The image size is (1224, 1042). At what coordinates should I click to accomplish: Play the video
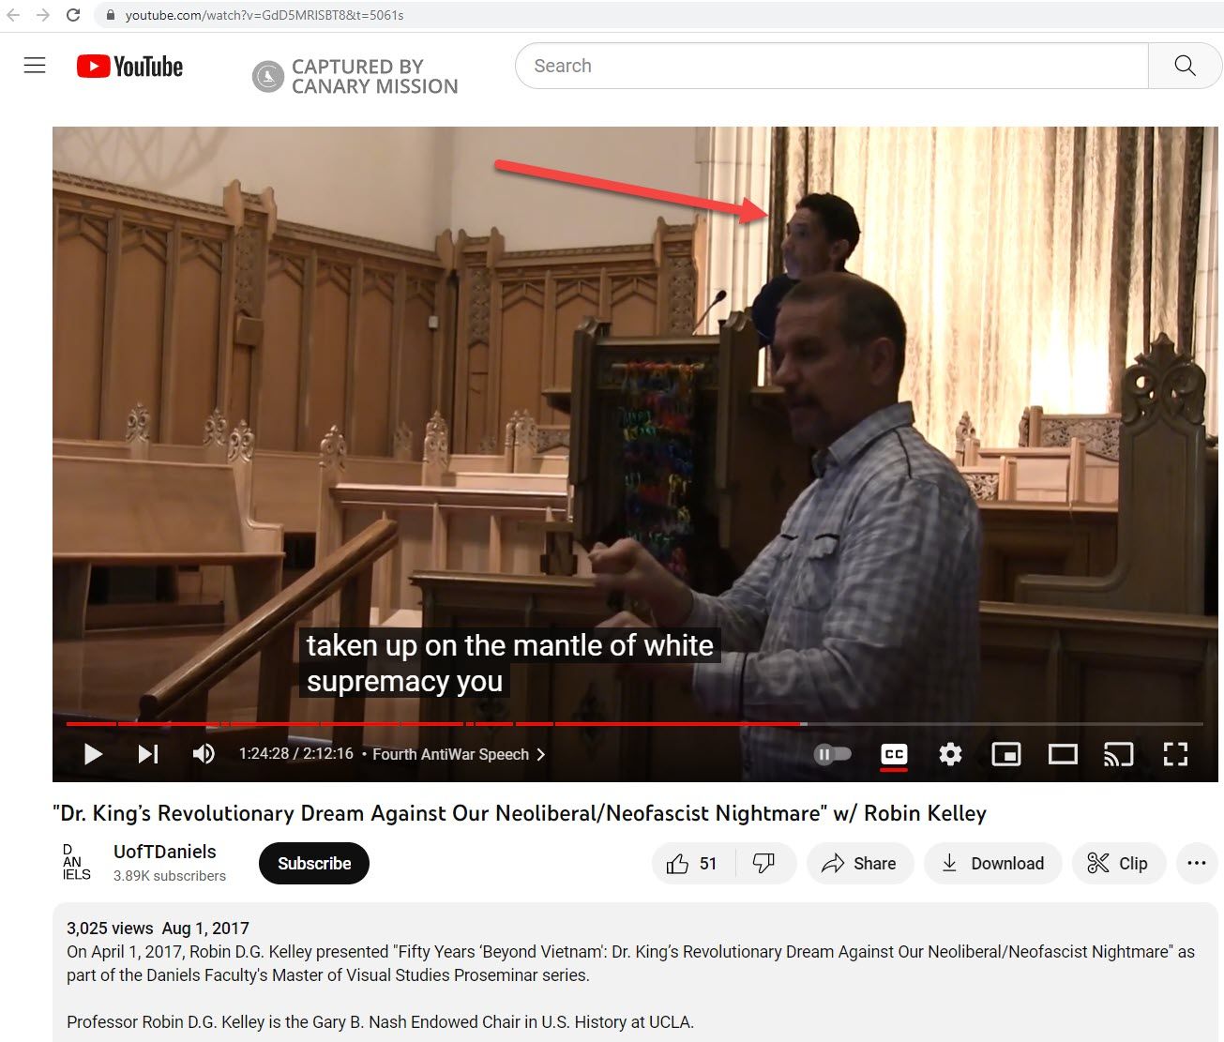[93, 754]
